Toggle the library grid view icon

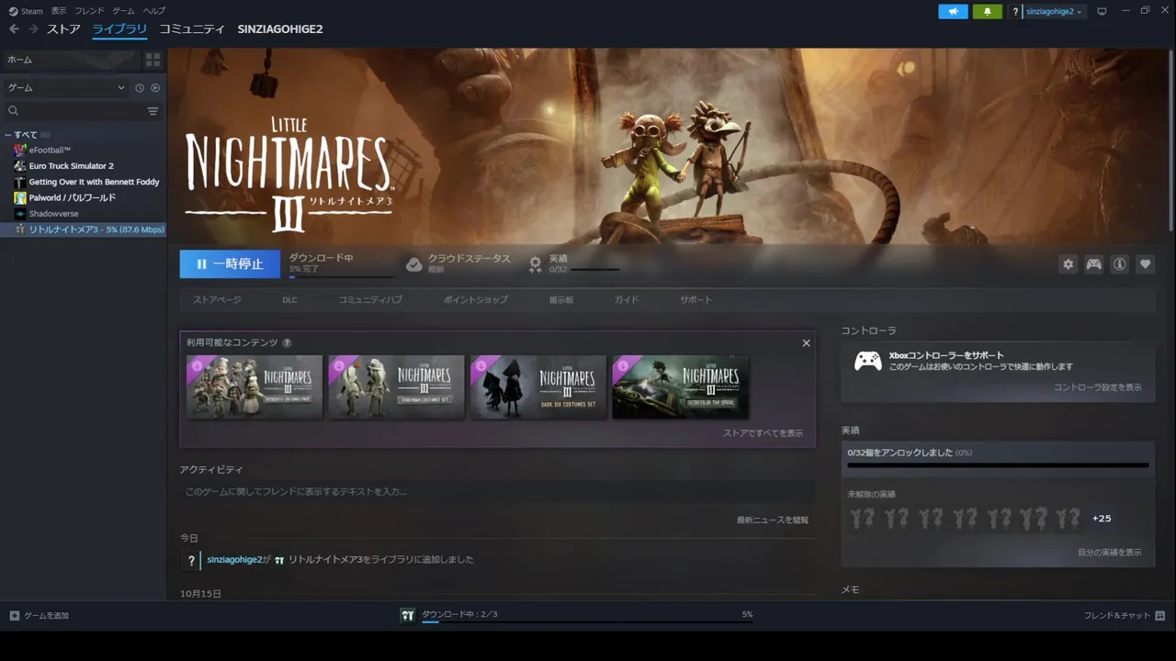point(153,60)
